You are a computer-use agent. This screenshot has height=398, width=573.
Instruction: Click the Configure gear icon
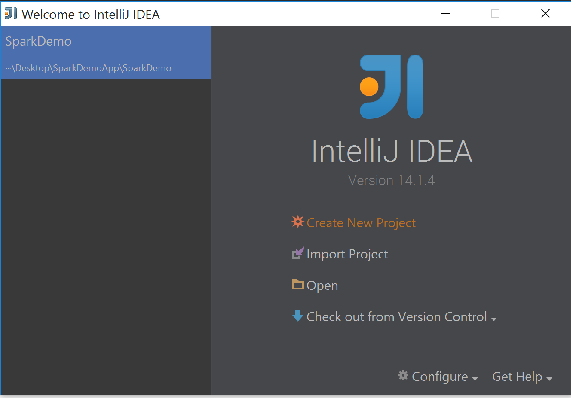point(403,375)
